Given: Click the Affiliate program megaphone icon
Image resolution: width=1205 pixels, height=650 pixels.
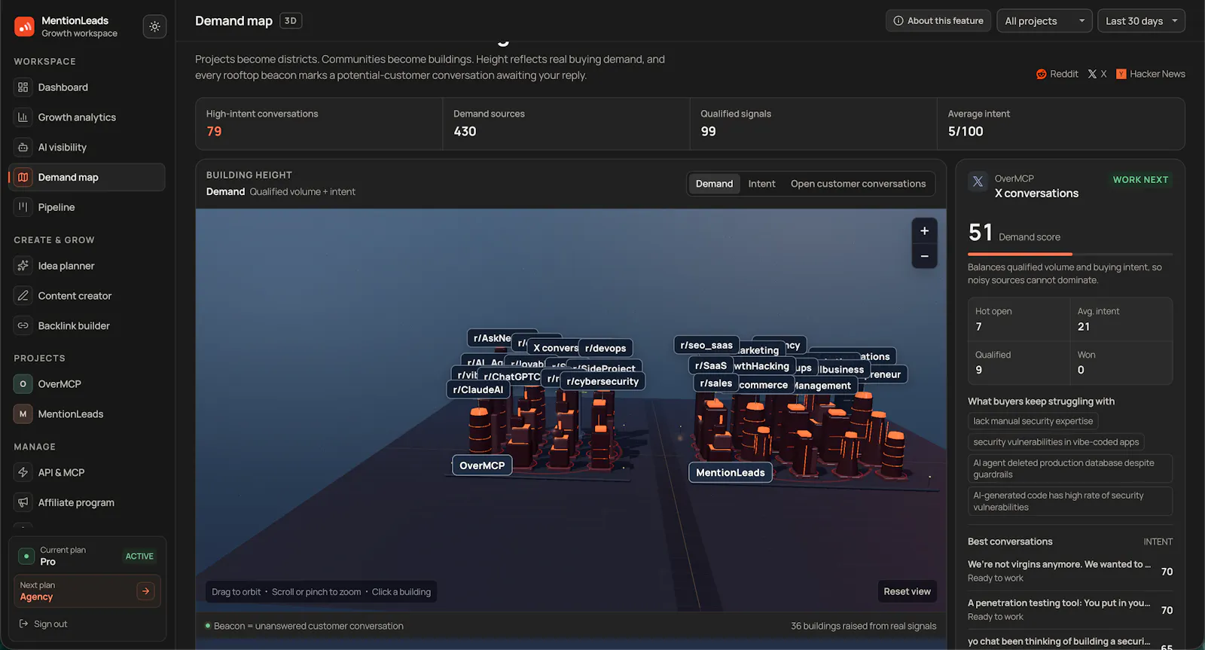Looking at the screenshot, I should [23, 502].
